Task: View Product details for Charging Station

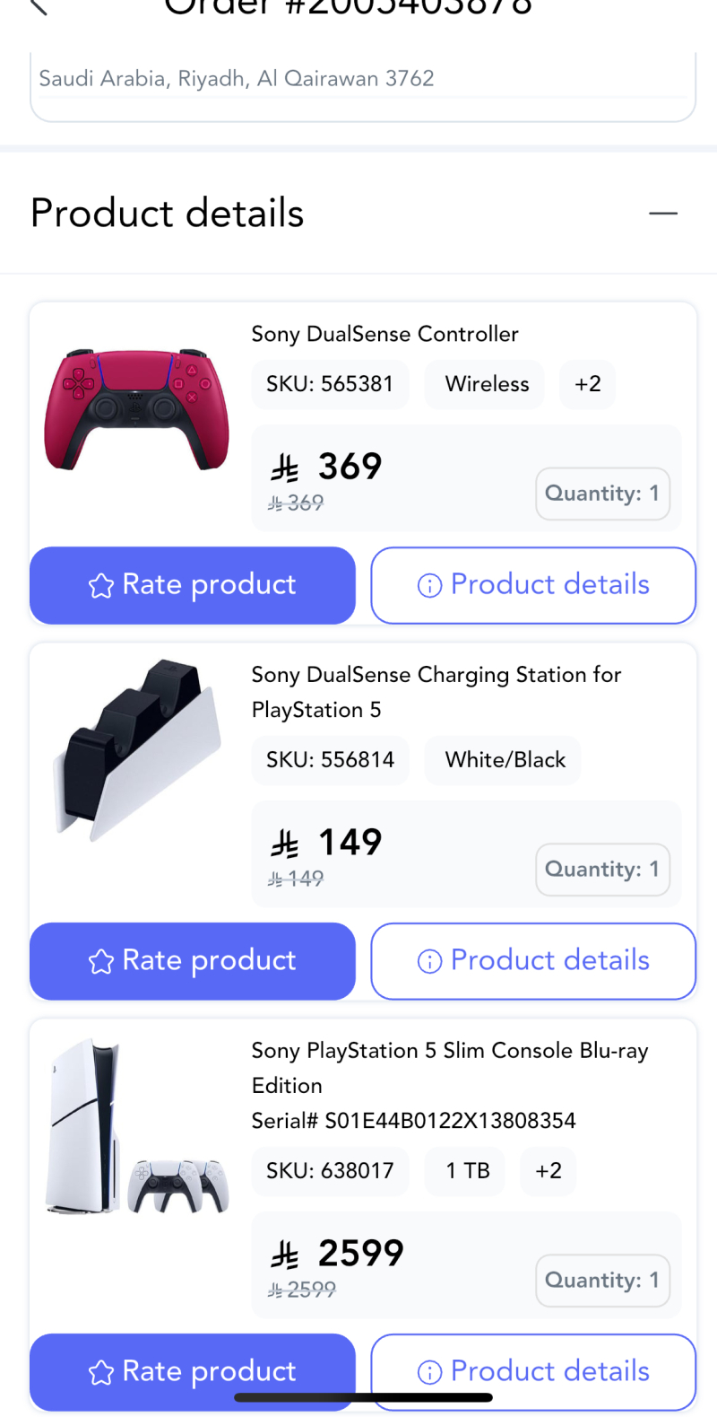Action: (x=533, y=961)
